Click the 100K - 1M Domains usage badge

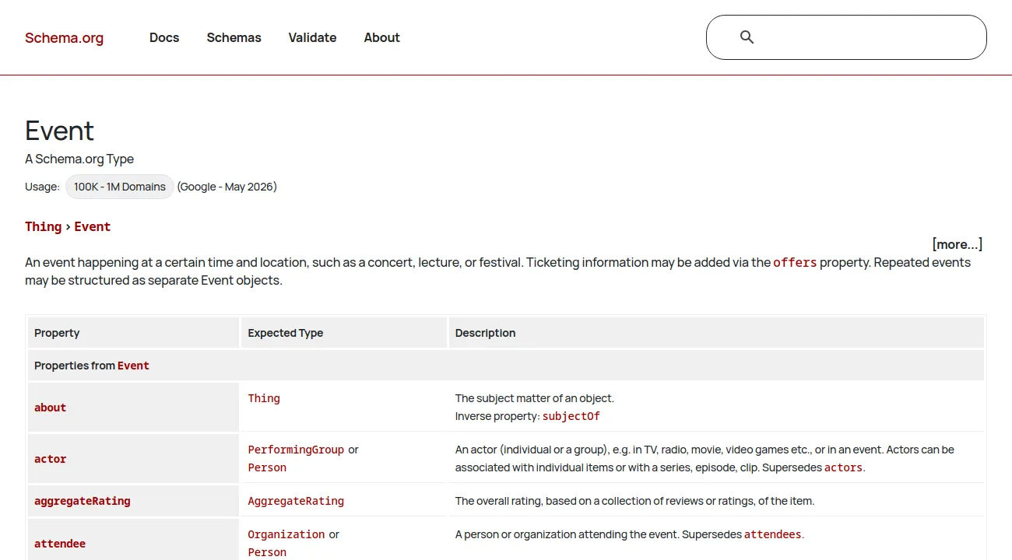click(x=120, y=187)
